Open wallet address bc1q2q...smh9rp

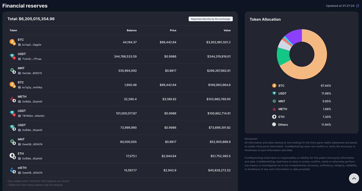click(32, 87)
